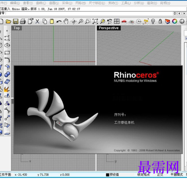Viewport: 187px width, 181px height.
Task: Choose the Zoom dynamic magnifier
Action: pyautogui.click(x=81, y=22)
